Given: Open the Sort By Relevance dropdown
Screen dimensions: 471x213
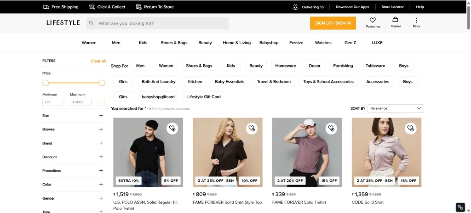Looking at the screenshot, I should [x=396, y=108].
